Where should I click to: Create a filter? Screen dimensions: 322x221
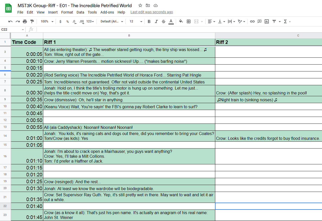point(274,21)
